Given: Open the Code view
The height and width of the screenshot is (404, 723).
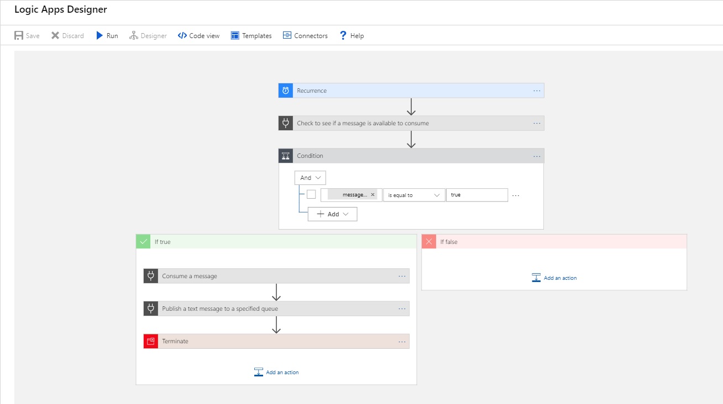Looking at the screenshot, I should point(198,35).
